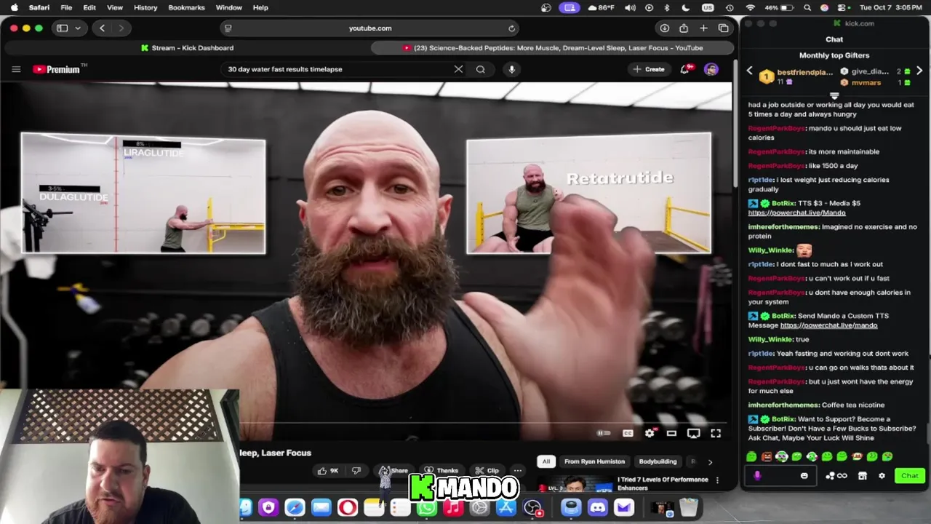Create a Clip of the video
The height and width of the screenshot is (524, 931).
point(487,471)
